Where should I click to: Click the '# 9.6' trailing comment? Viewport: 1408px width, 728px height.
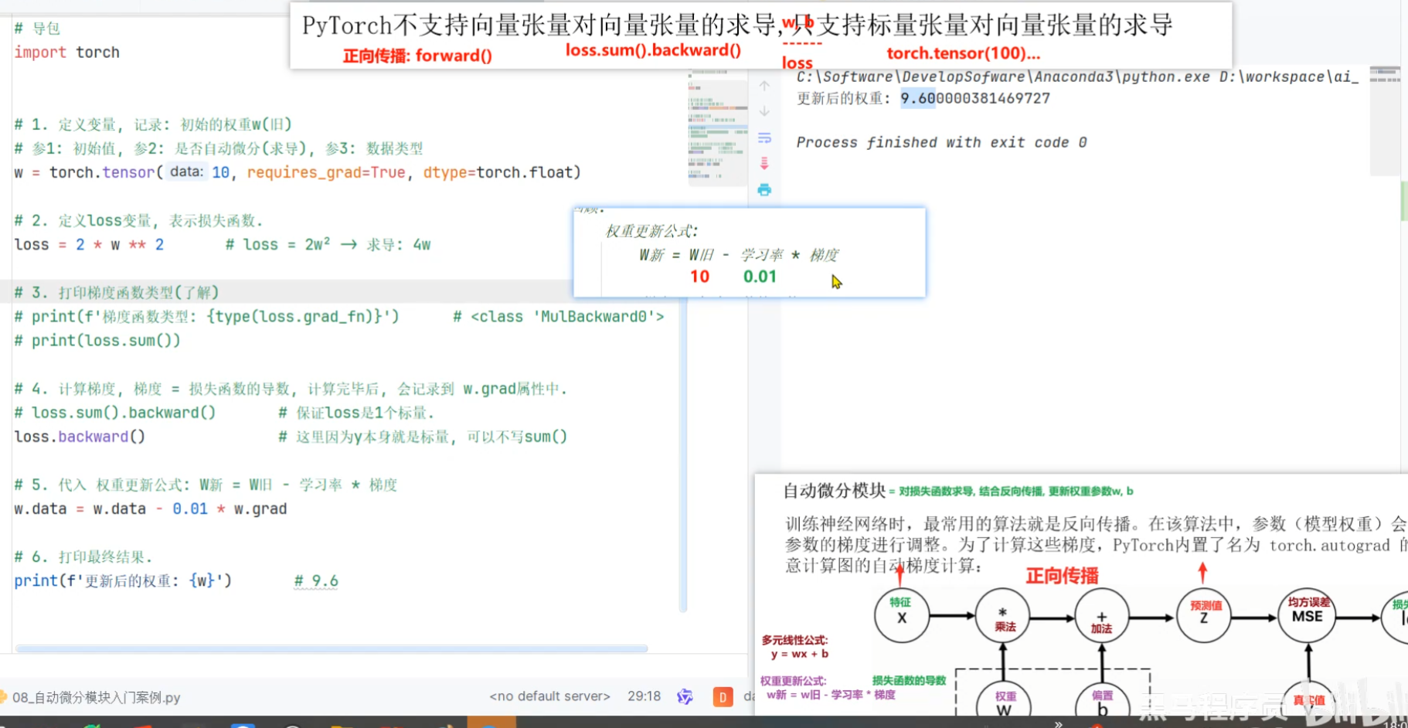[x=316, y=580]
